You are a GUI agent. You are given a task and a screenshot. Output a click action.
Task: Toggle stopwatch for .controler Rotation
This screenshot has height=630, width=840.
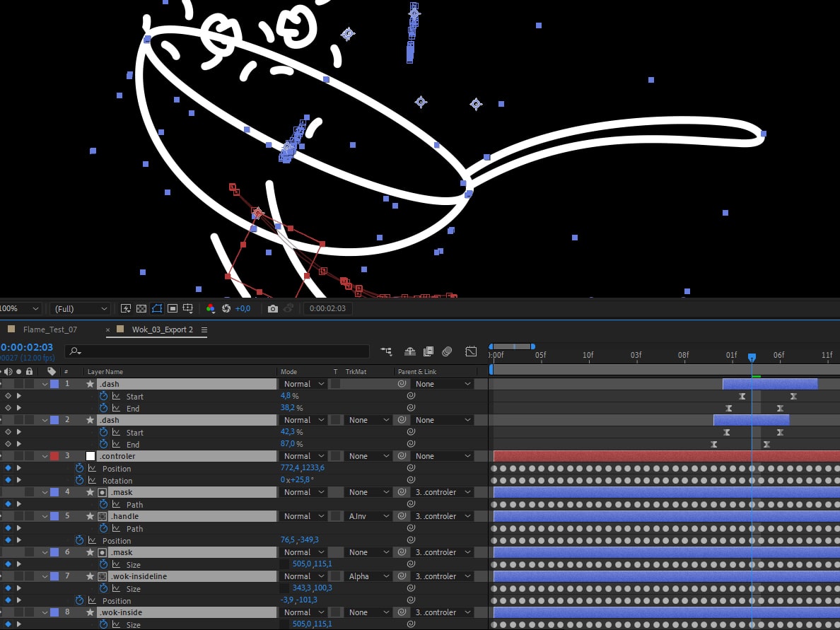click(x=81, y=481)
